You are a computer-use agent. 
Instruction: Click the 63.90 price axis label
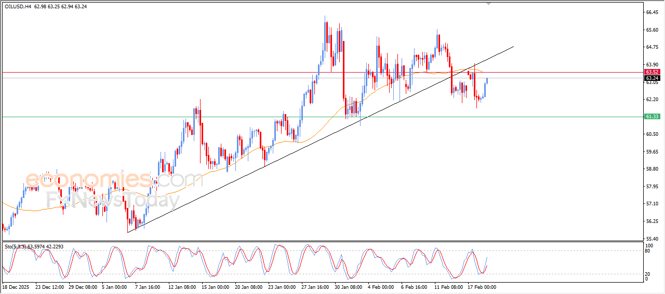pos(652,64)
